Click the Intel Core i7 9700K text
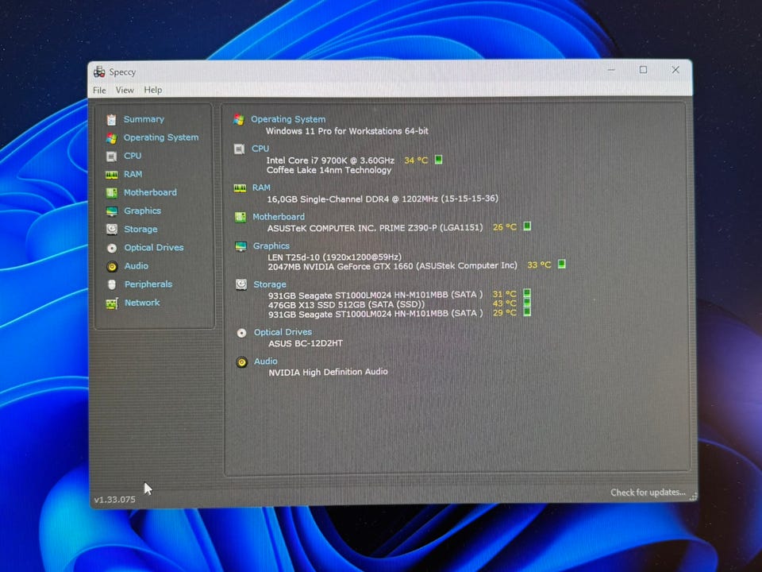 pos(330,160)
